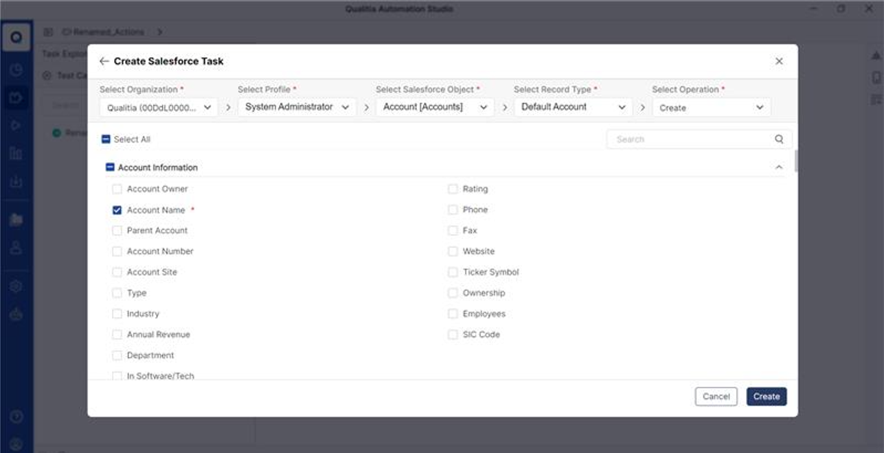Click the field list vertical scrollbar
This screenshot has height=453, width=884.
coord(796,161)
